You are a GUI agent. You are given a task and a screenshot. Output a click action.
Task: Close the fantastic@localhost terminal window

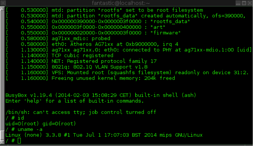coord(250,3)
